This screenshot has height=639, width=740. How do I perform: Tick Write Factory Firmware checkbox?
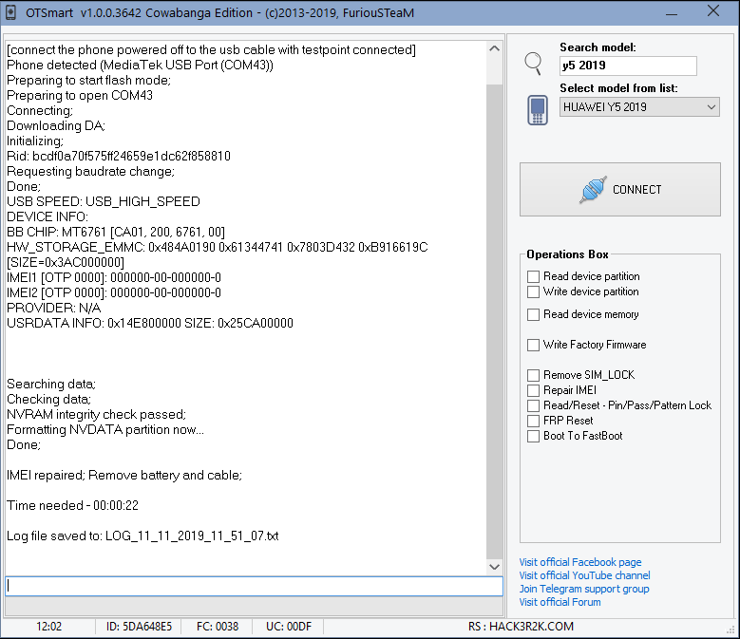click(533, 345)
